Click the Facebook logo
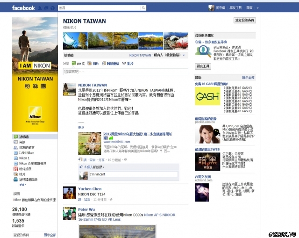Image resolution: width=299 pixels, height=238 pixels. tap(23, 8)
